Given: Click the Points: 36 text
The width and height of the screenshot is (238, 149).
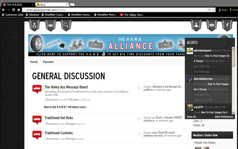Looking at the screenshot, I should point(199,125).
